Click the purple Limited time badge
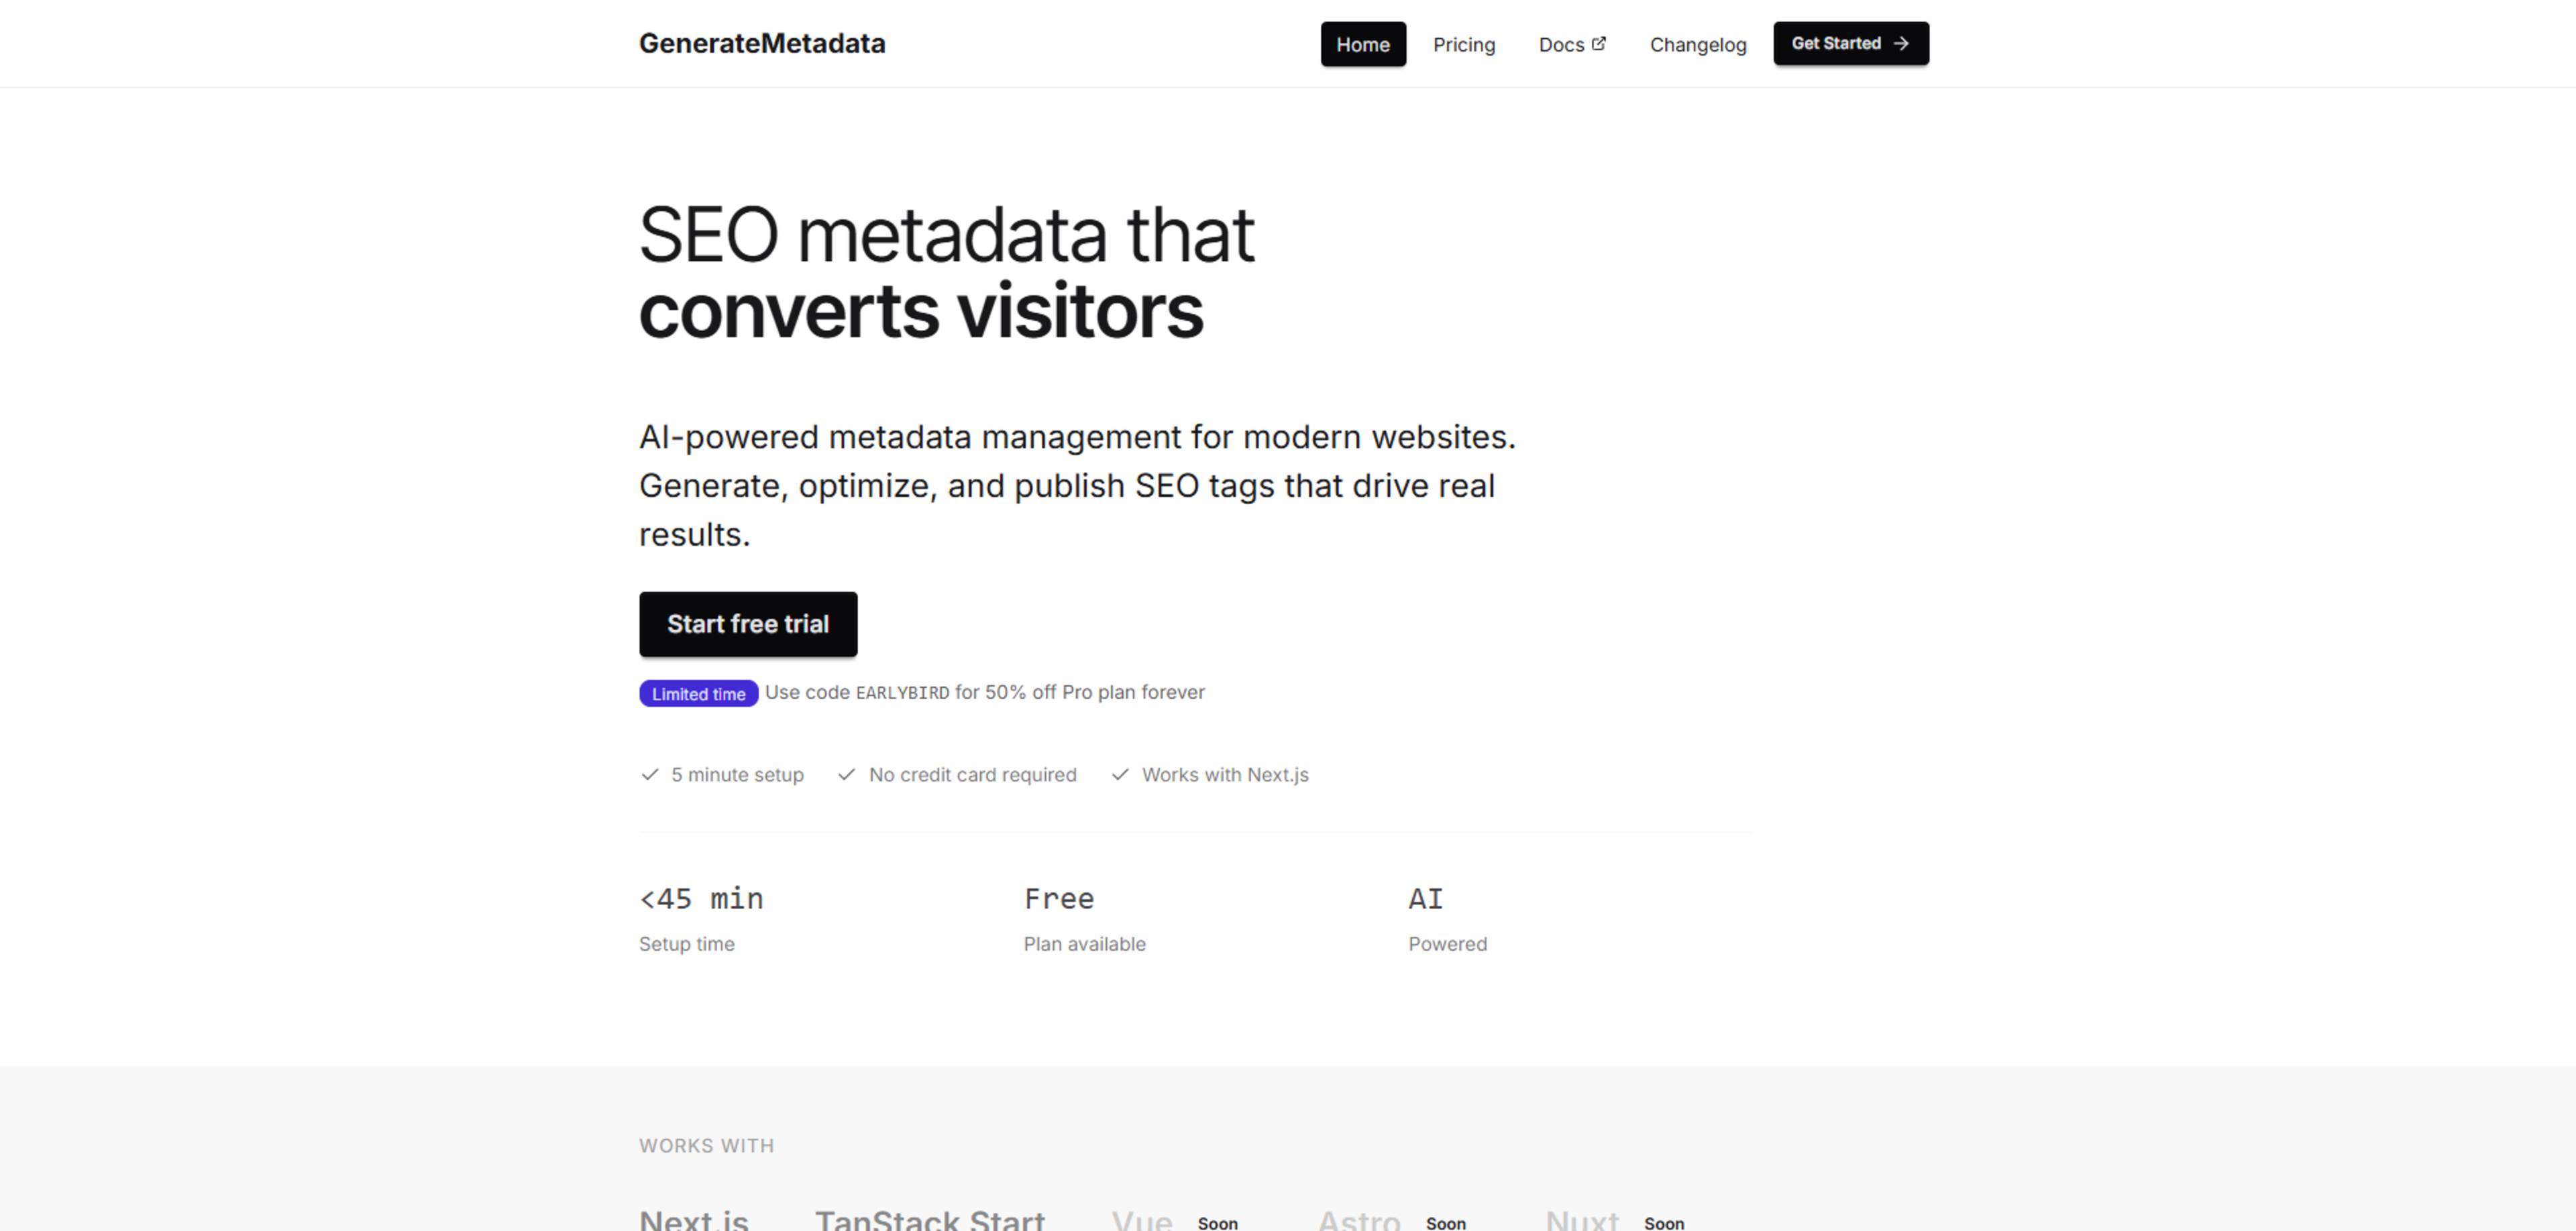The height and width of the screenshot is (1231, 2576). pos(698,693)
